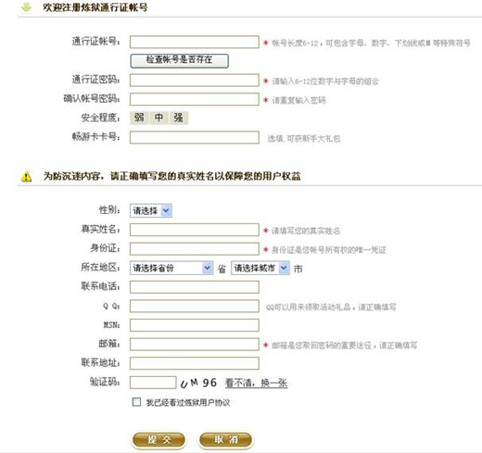The height and width of the screenshot is (453, 482).
Task: Focus the 通行证帐号 input field
Action: [195, 42]
